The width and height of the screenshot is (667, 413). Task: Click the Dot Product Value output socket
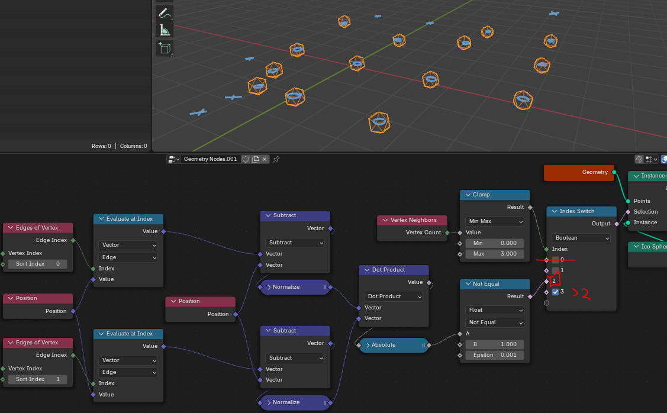point(428,282)
